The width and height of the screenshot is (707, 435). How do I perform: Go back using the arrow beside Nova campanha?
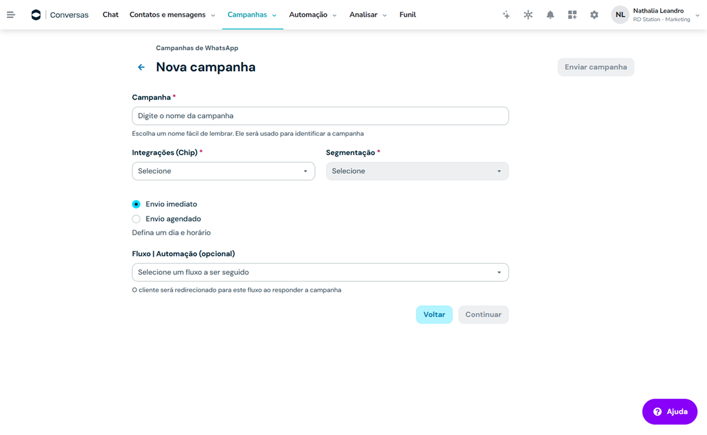click(141, 67)
